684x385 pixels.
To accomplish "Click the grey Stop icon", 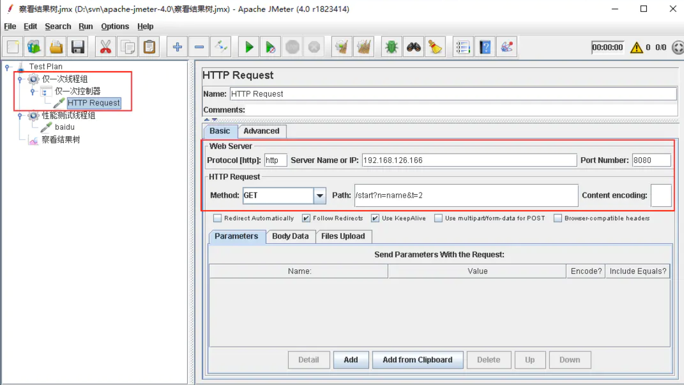I will 292,47.
